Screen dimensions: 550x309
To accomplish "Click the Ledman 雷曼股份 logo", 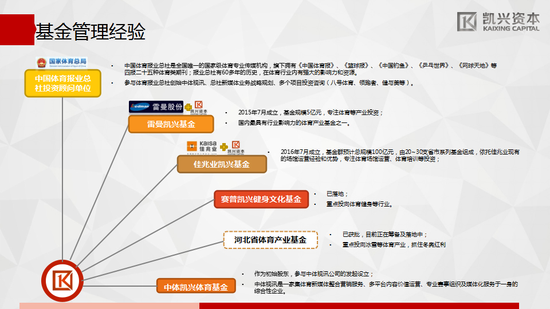I will [x=156, y=106].
